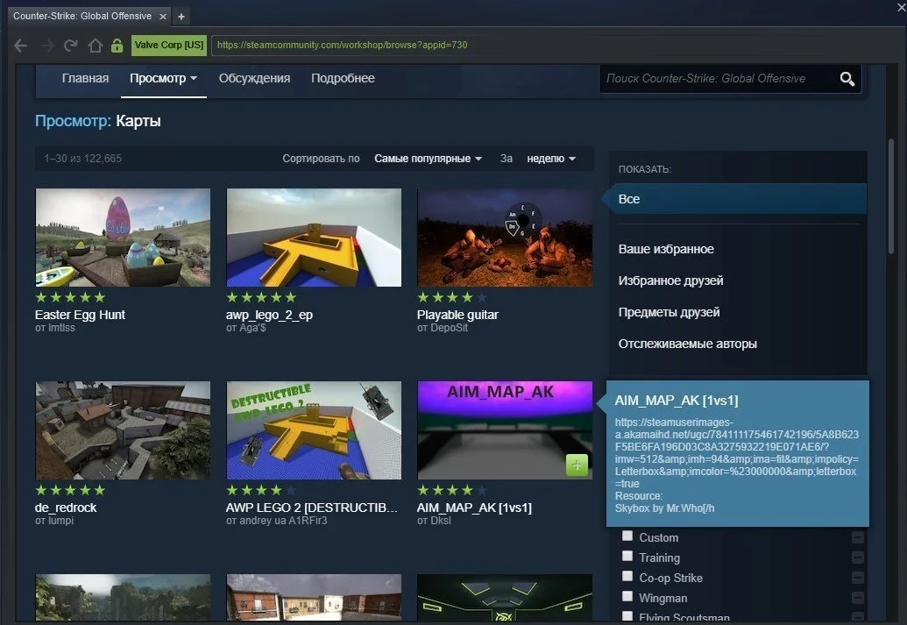Open the de_redrock title link
The width and height of the screenshot is (907, 625).
[x=66, y=508]
